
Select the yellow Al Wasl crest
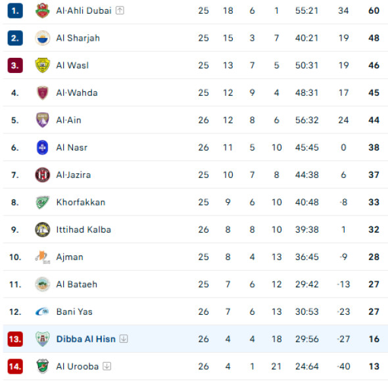pyautogui.click(x=42, y=65)
